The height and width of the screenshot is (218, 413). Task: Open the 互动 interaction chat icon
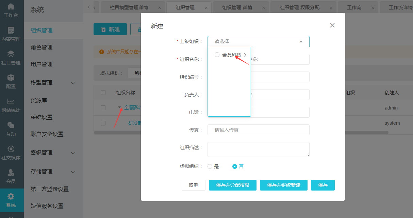tap(11, 125)
